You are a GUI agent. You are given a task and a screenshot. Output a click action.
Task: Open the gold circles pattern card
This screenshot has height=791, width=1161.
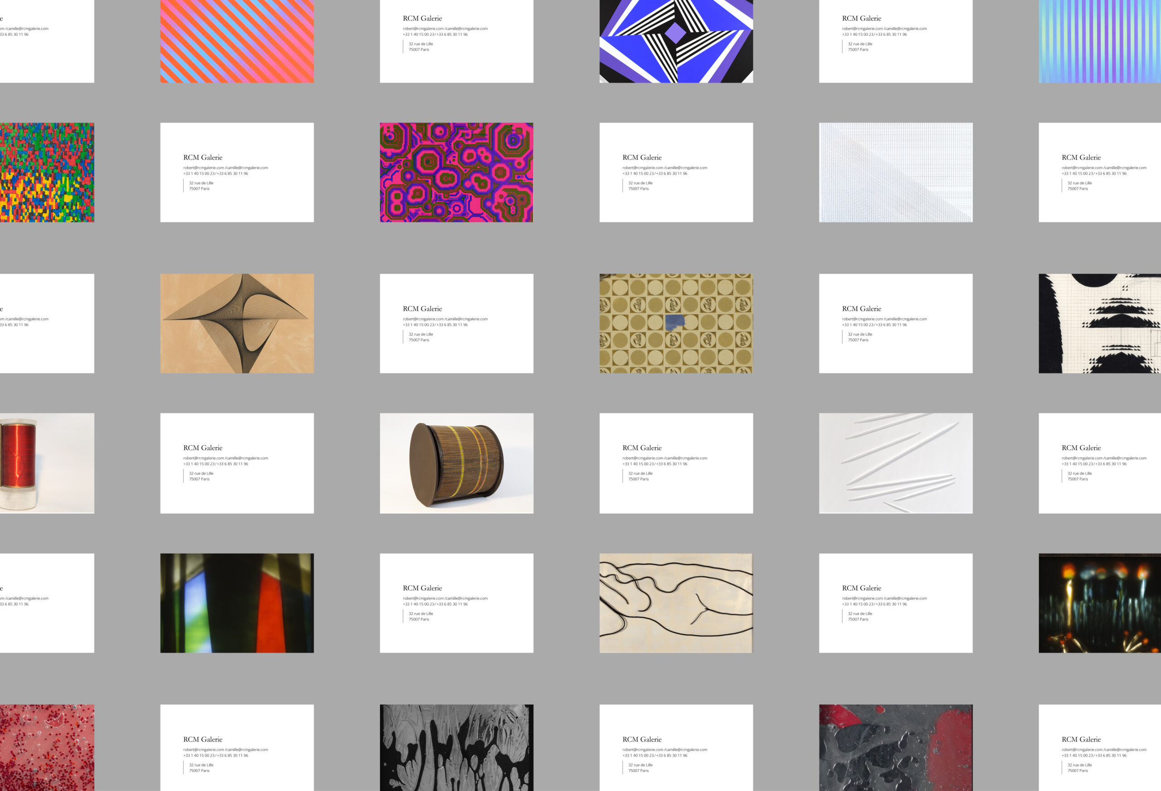676,324
